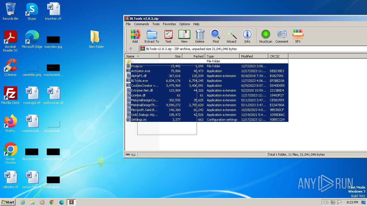Open the Help menu

[x=196, y=24]
